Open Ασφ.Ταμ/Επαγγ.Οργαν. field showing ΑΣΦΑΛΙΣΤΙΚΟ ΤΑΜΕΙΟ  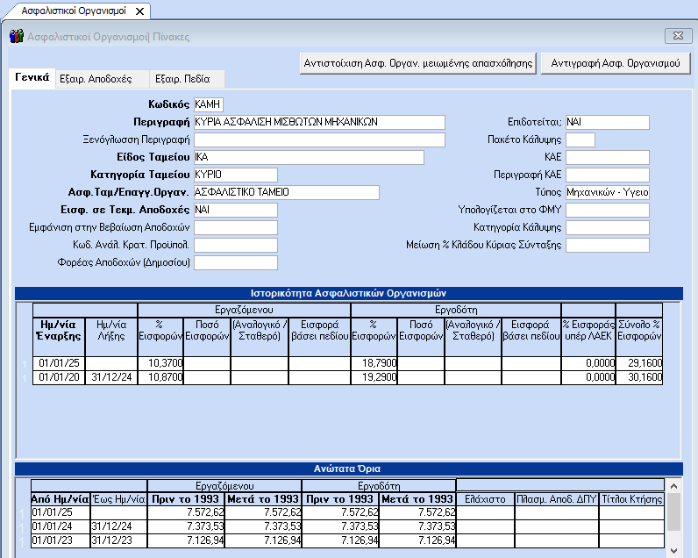click(x=287, y=192)
